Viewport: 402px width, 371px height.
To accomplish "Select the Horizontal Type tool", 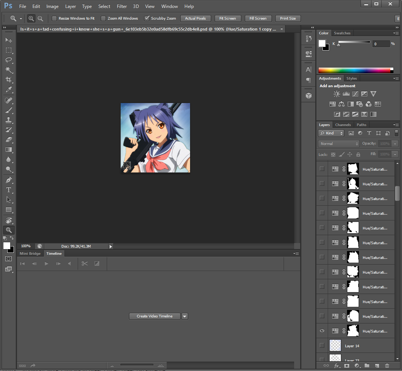I will pos(8,190).
